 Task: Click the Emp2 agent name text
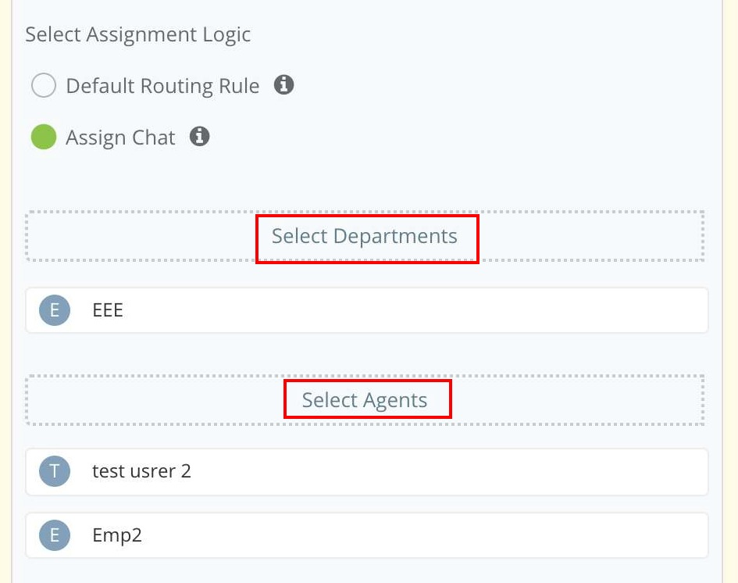(117, 535)
